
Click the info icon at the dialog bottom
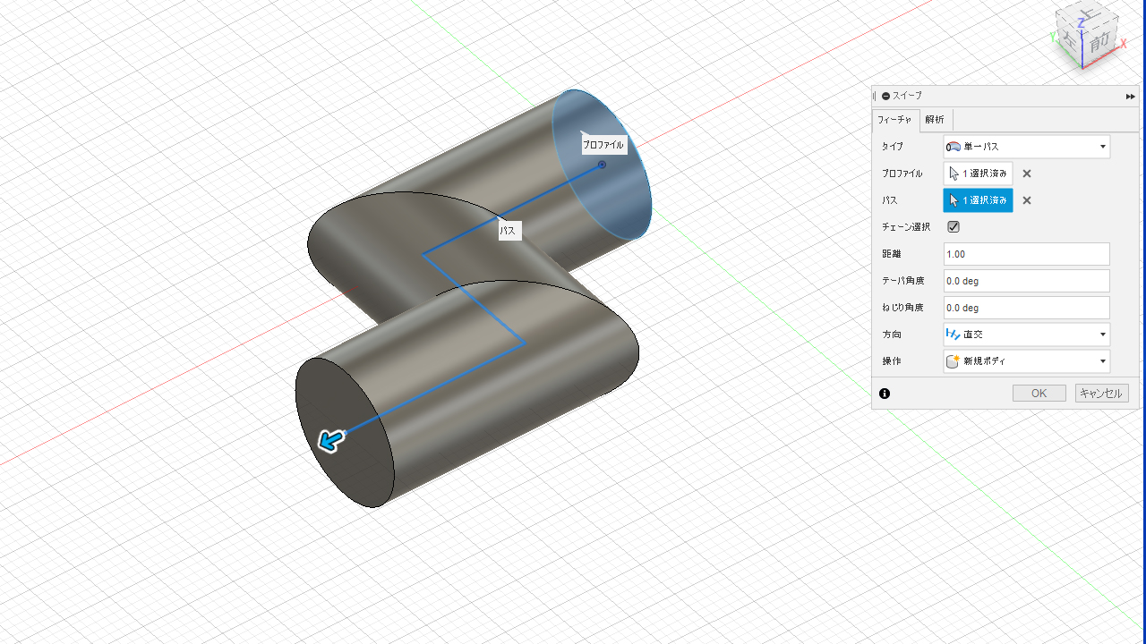coord(885,394)
